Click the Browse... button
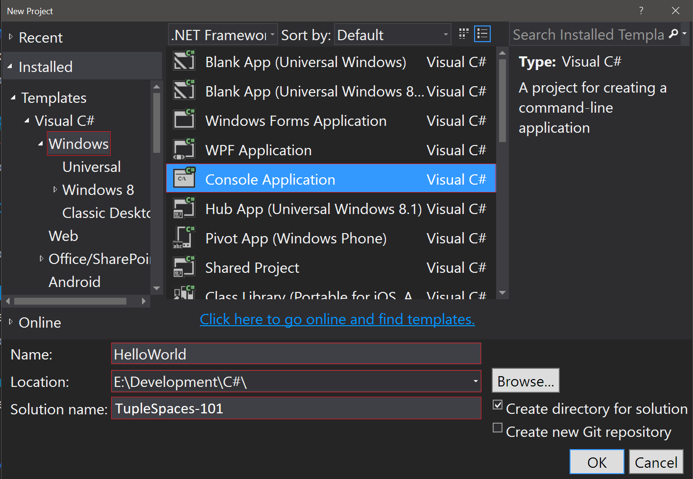 [525, 381]
